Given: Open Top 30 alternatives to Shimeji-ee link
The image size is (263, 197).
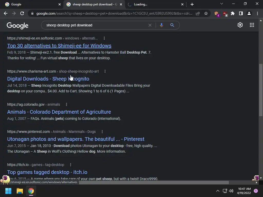Looking at the screenshot, I should (59, 46).
